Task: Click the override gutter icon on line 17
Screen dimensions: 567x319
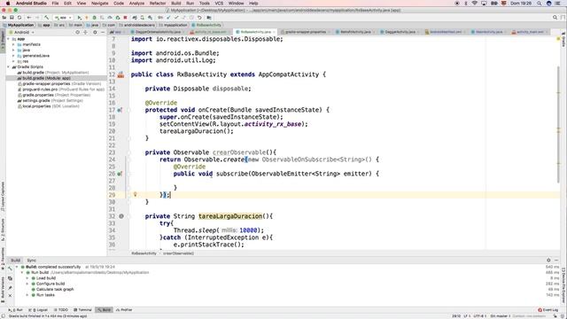Action: [x=120, y=110]
